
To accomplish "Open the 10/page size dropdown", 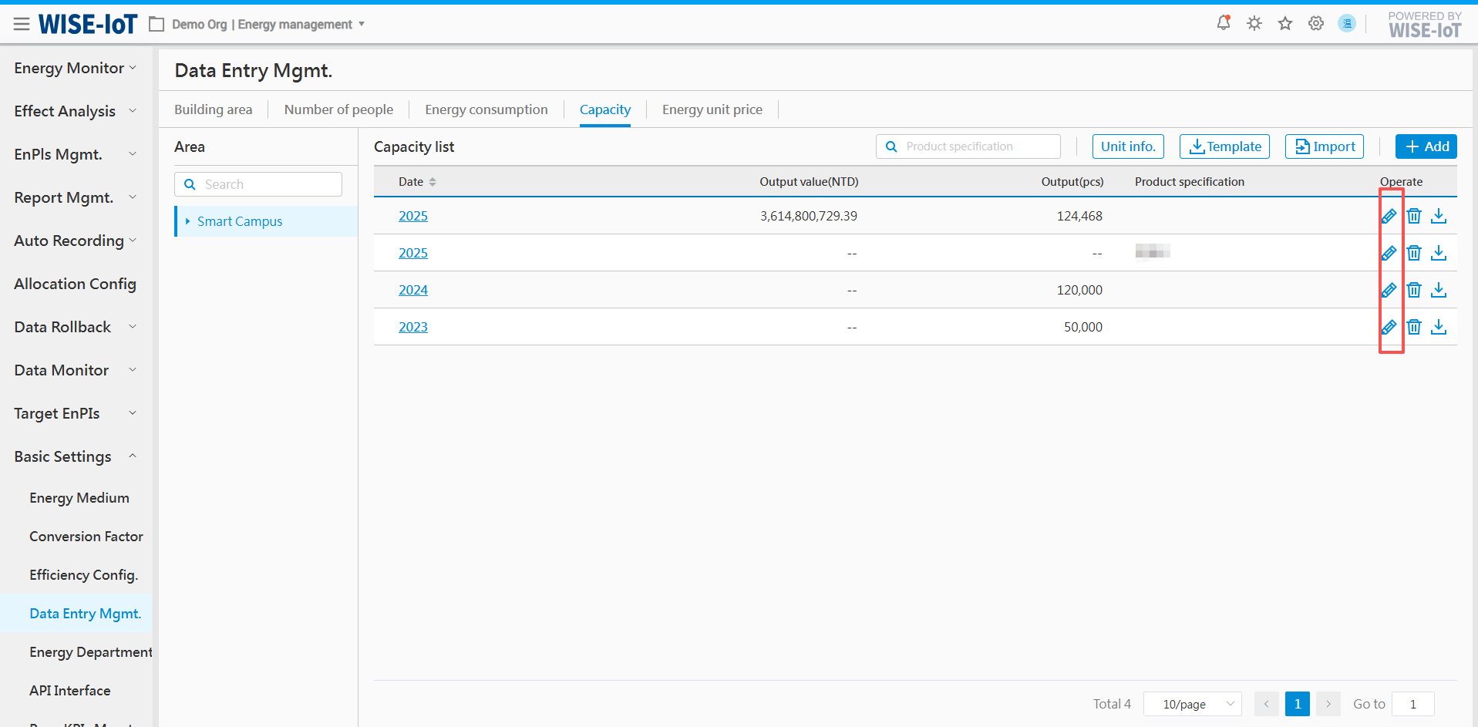I will pos(1192,704).
